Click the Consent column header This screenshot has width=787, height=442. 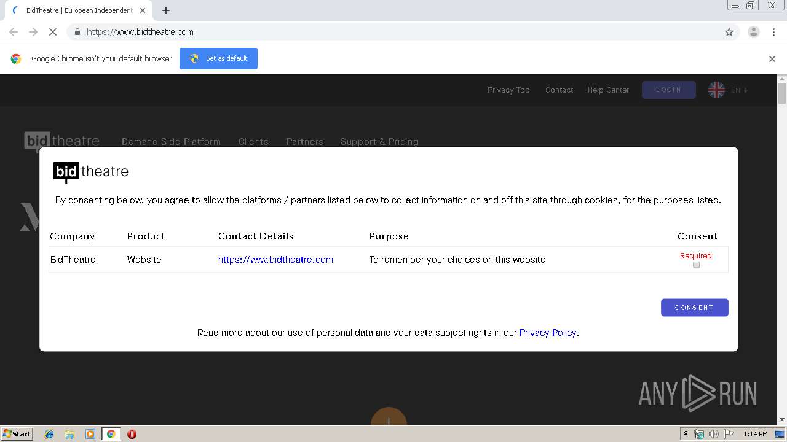point(697,236)
